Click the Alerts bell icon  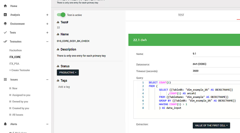coord(5,124)
